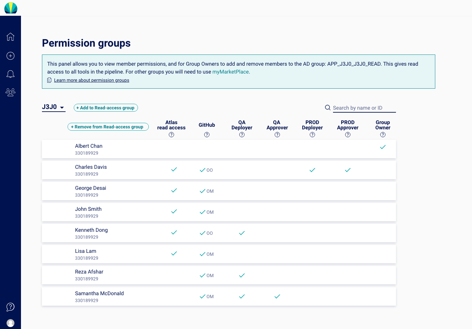Viewport: 472px width, 329px height.
Task: Open the user profile avatar
Action: pyautogui.click(x=10, y=323)
